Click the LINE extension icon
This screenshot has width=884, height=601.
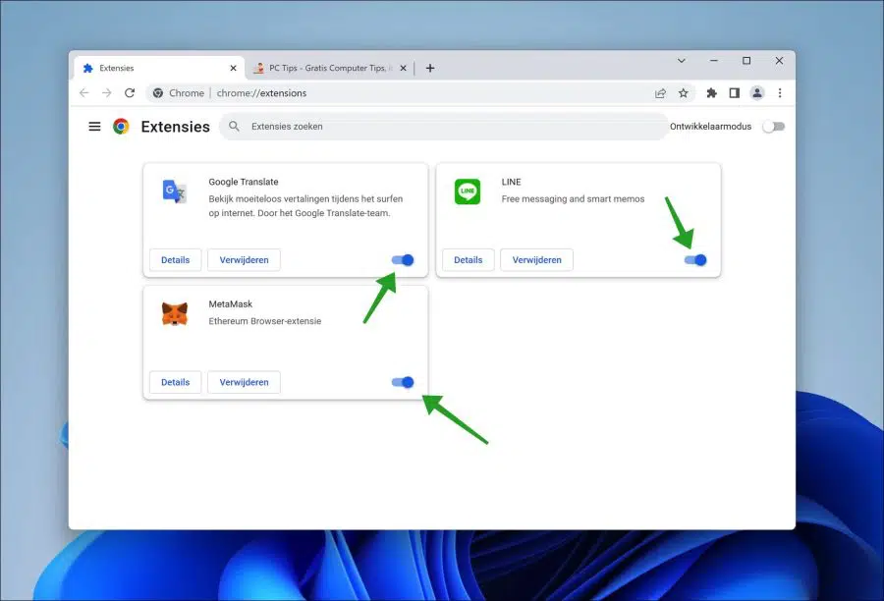click(x=468, y=191)
